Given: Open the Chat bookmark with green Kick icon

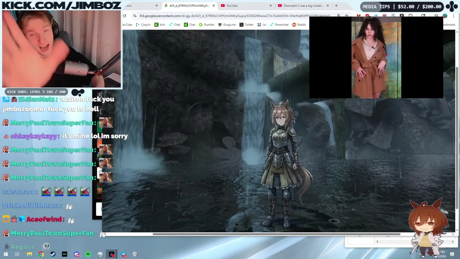Looking at the screenshot, I should pyautogui.click(x=189, y=25).
